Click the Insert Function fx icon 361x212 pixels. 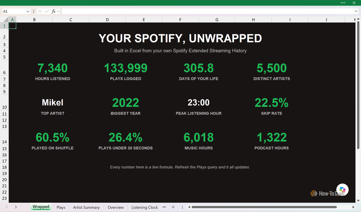pyautogui.click(x=53, y=11)
